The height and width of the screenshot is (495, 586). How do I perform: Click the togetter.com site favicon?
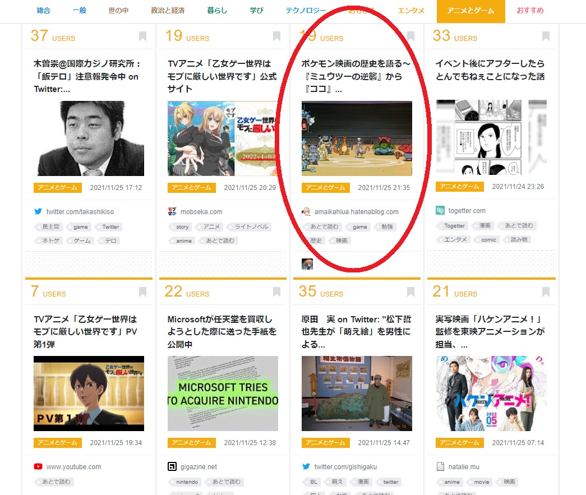click(440, 210)
